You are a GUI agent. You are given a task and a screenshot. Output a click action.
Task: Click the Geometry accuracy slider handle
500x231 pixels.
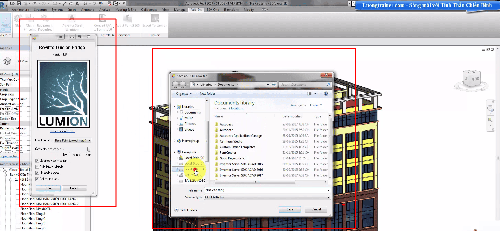89,149
